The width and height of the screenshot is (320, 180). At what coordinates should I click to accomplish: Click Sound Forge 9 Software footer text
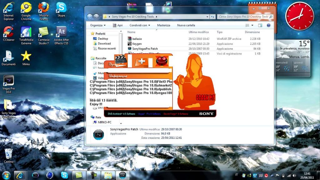pos(176,114)
